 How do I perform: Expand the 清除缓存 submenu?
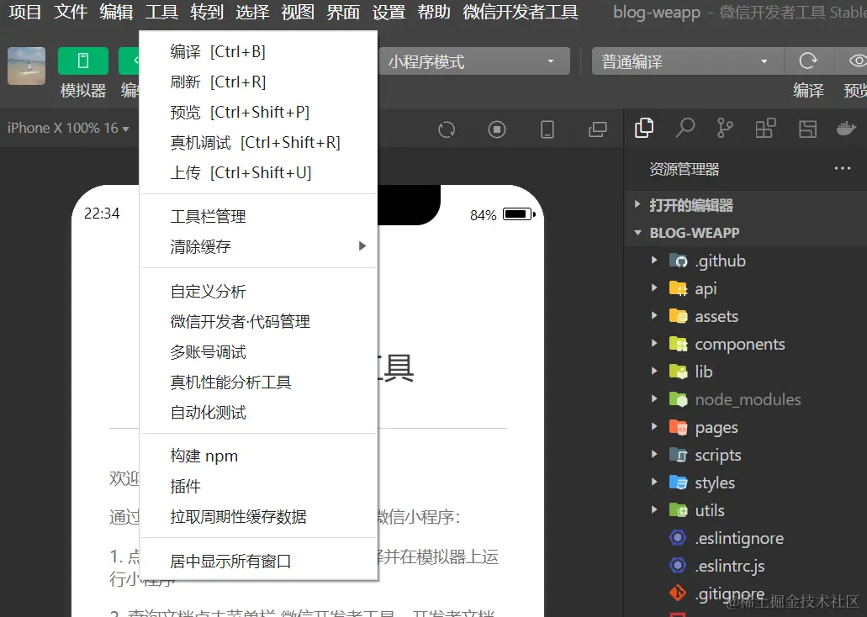pos(258,246)
